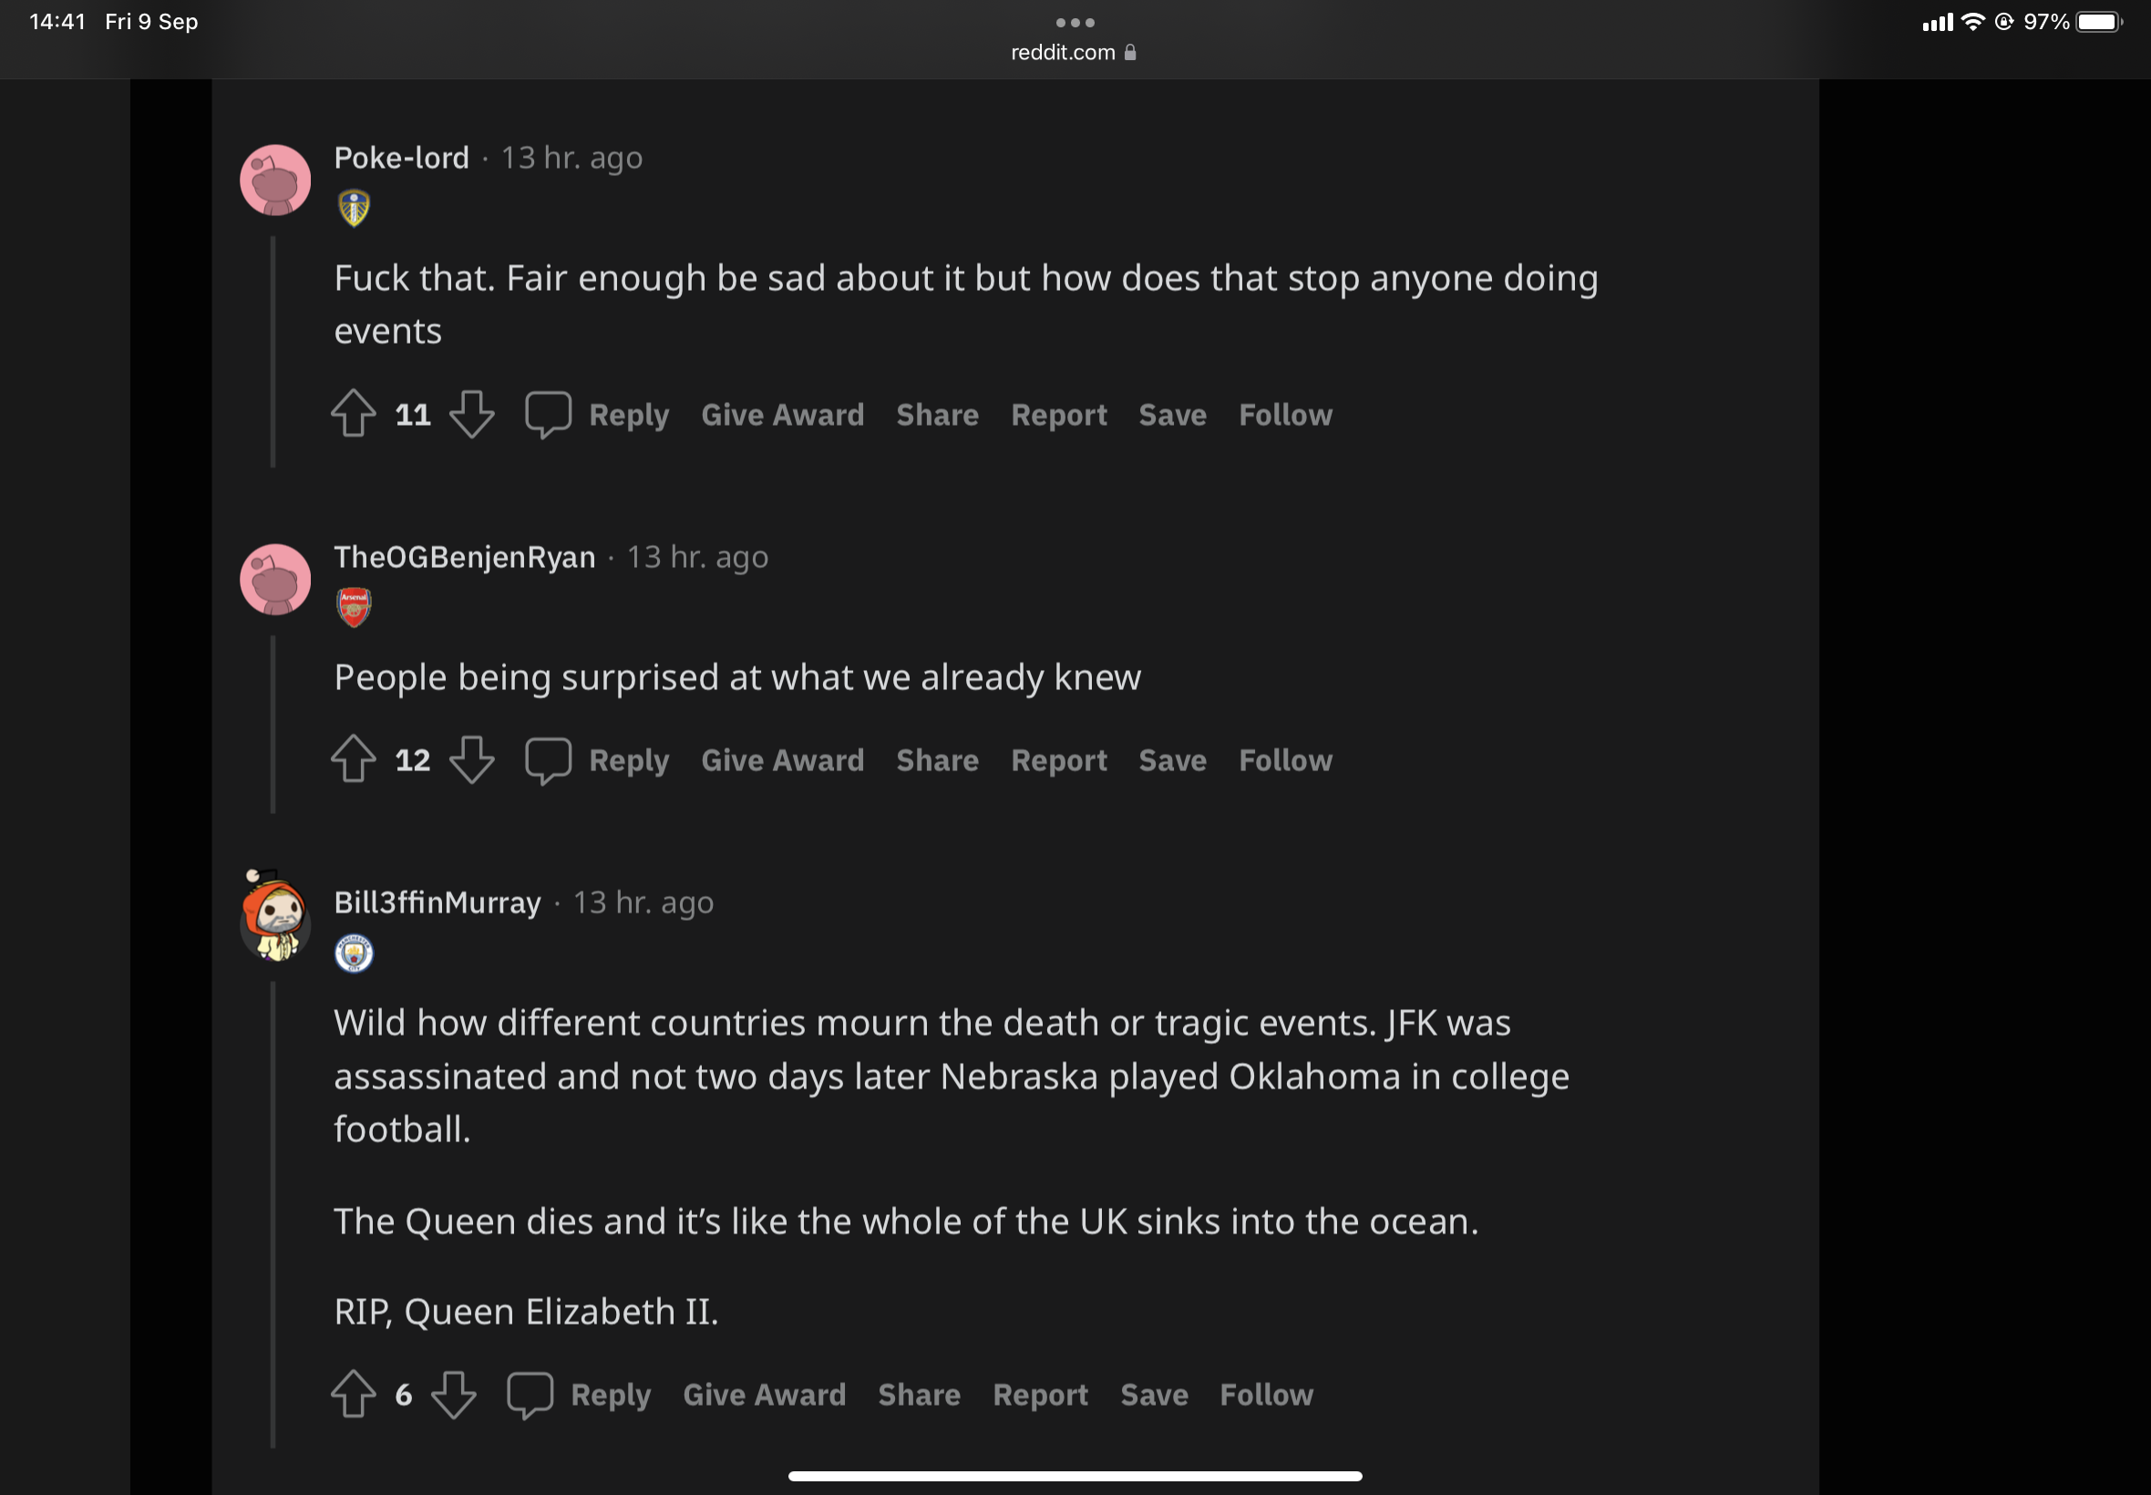Give Award to Bill3ffinMurray's comment

(x=764, y=1395)
